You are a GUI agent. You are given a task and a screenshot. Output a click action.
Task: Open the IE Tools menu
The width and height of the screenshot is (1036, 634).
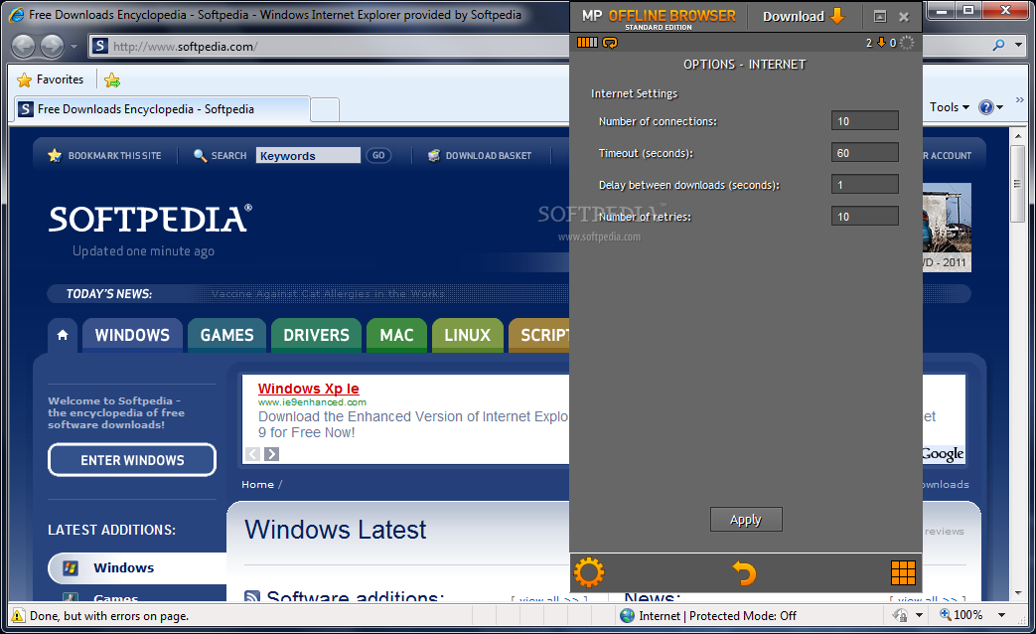(x=950, y=107)
